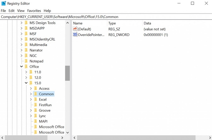Click the Registry Editor app icon in title bar
212x140 pixels.
coord(4,3)
